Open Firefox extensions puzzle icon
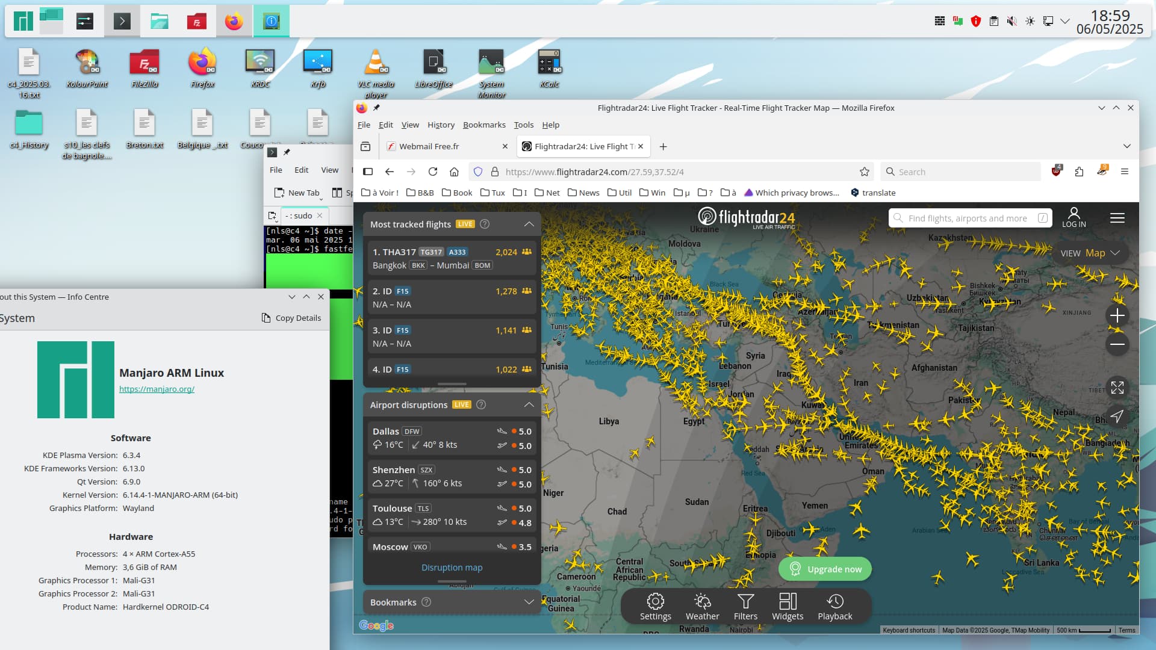Screen dimensions: 1156x650 1079,172
